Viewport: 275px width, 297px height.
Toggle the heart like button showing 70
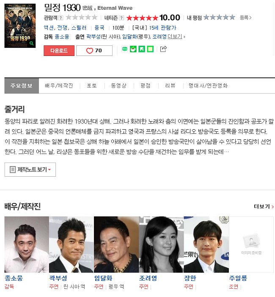point(94,50)
